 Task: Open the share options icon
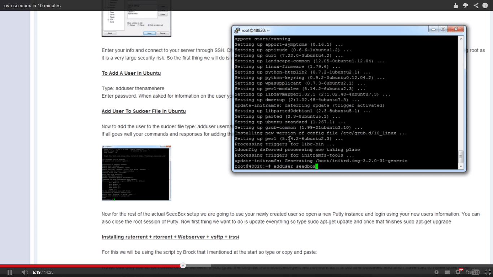[x=476, y=5]
